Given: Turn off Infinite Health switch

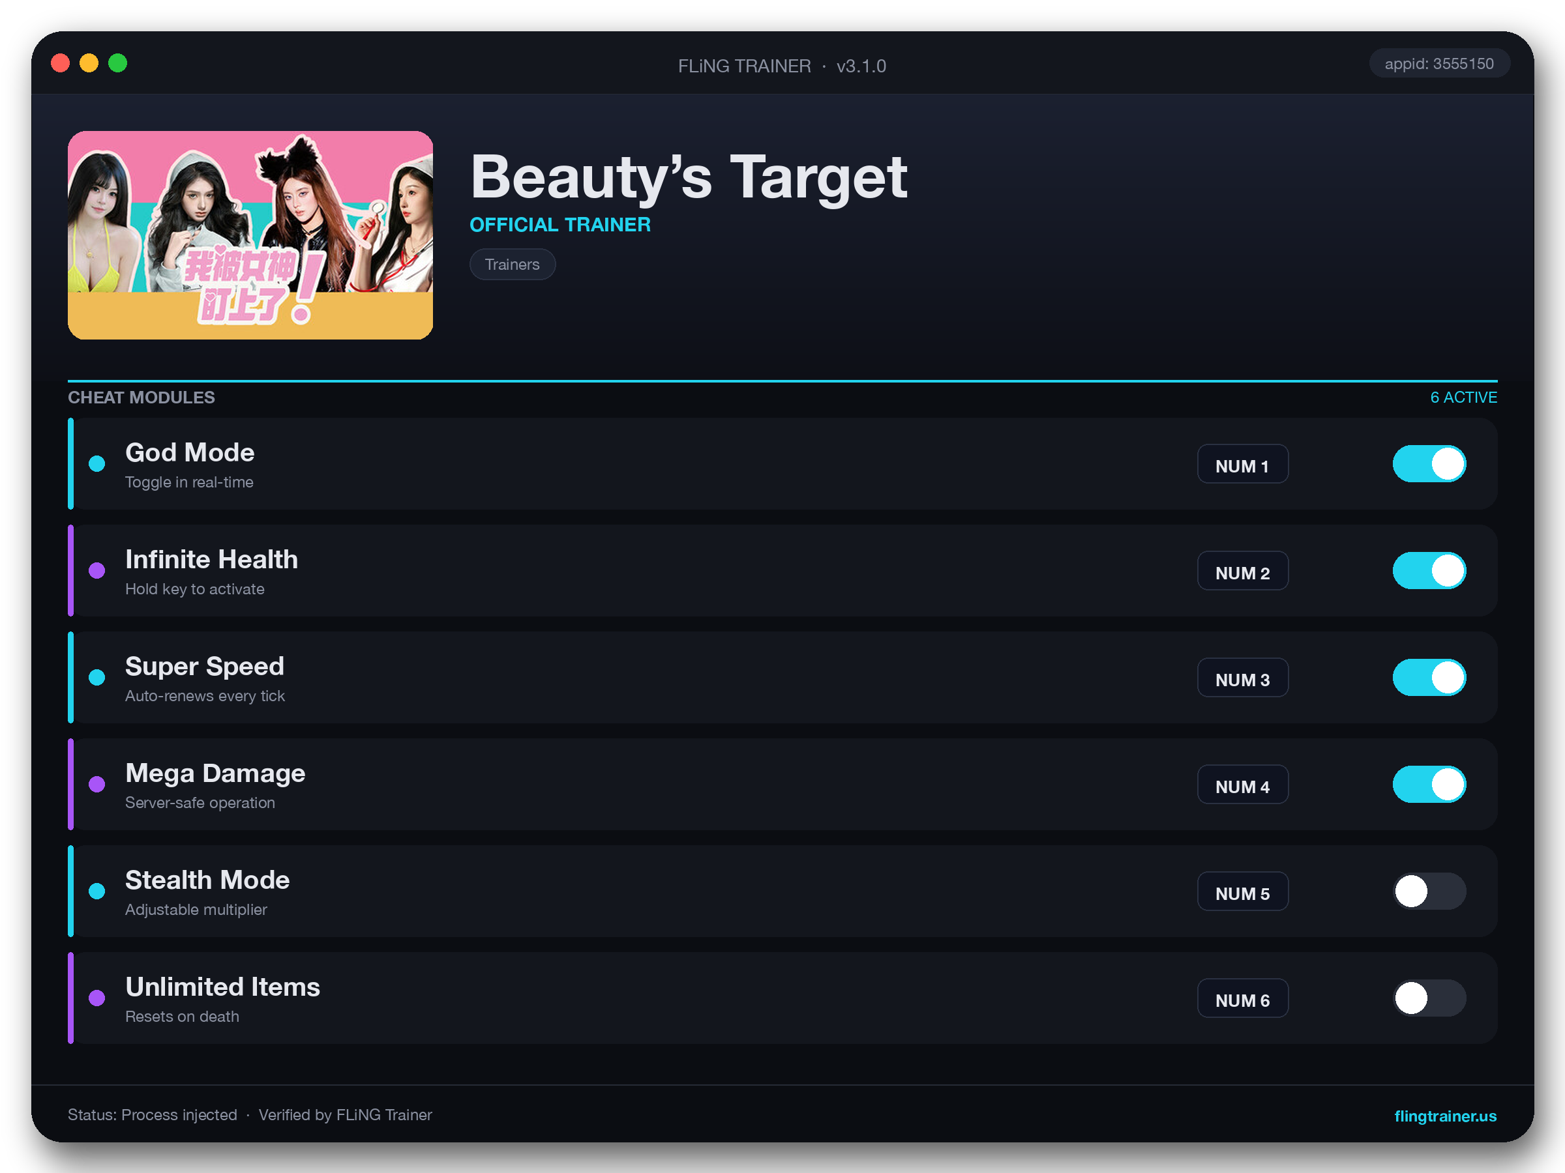Looking at the screenshot, I should click(x=1429, y=571).
